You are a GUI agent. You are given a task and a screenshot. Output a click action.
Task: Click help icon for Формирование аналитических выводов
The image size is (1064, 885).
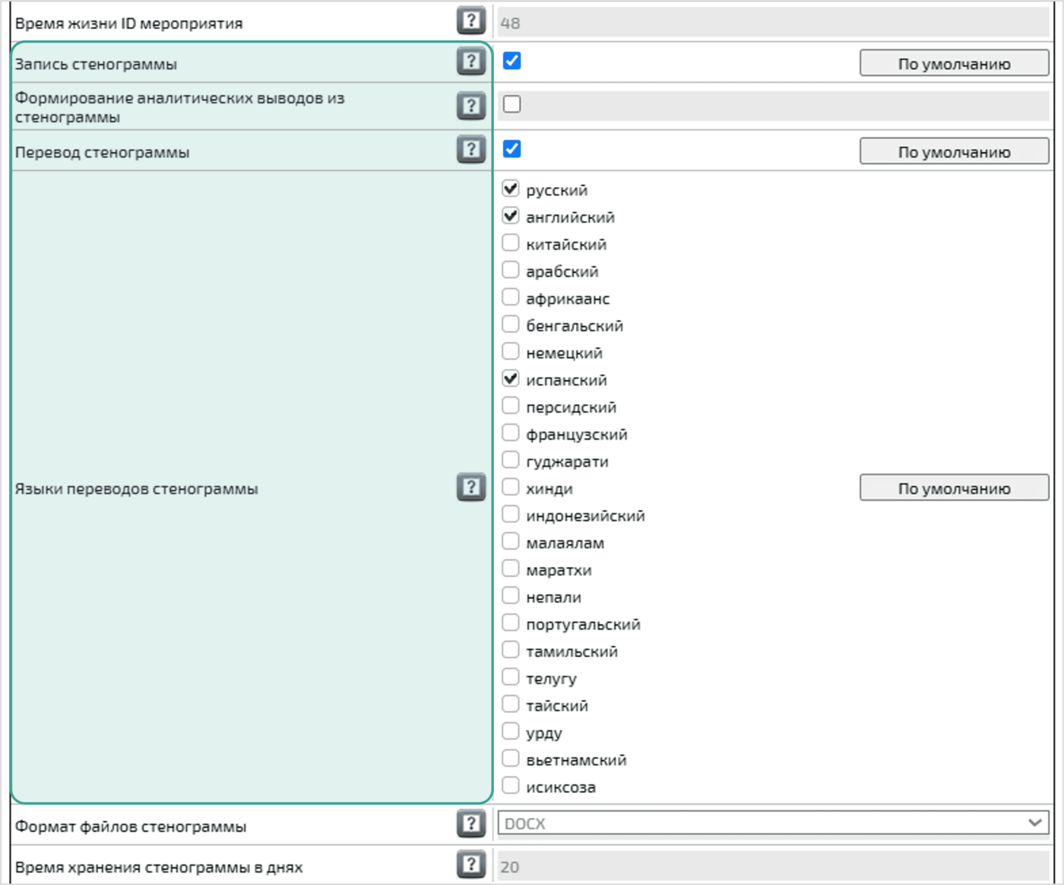click(x=471, y=106)
